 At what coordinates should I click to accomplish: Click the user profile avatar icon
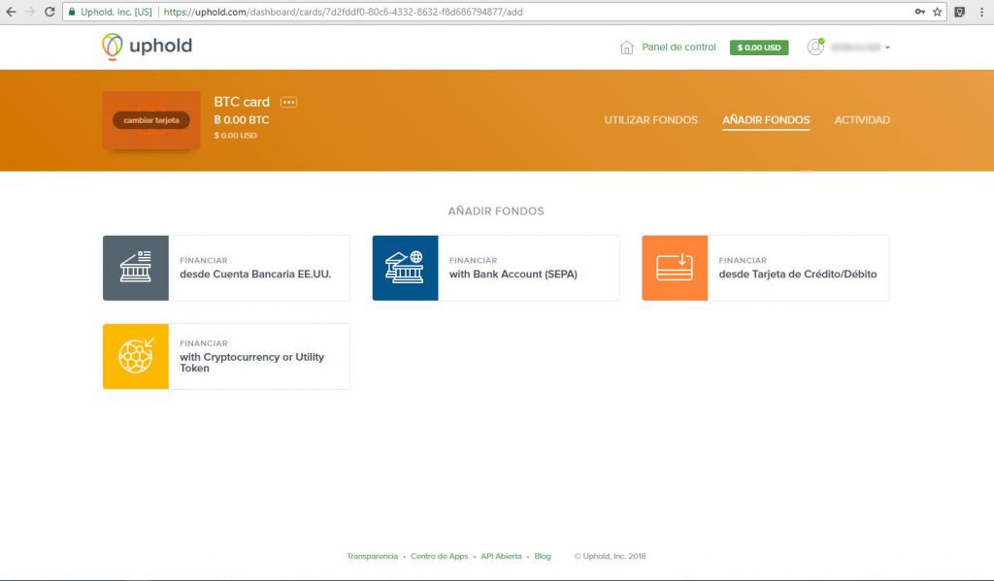click(x=815, y=47)
